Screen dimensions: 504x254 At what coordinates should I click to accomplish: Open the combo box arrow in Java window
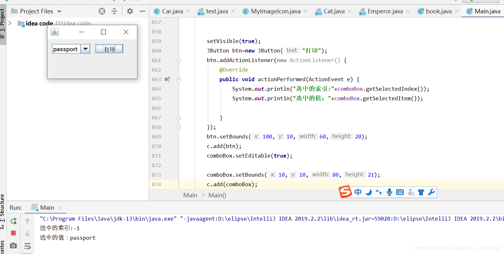(x=85, y=49)
